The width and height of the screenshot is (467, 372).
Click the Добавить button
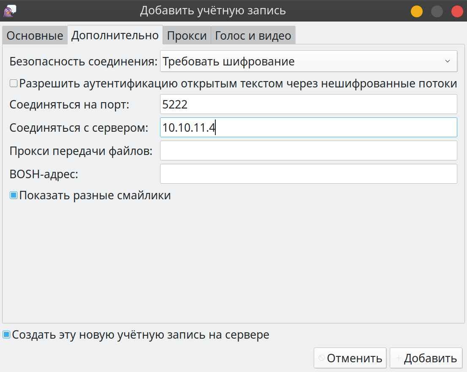426,358
